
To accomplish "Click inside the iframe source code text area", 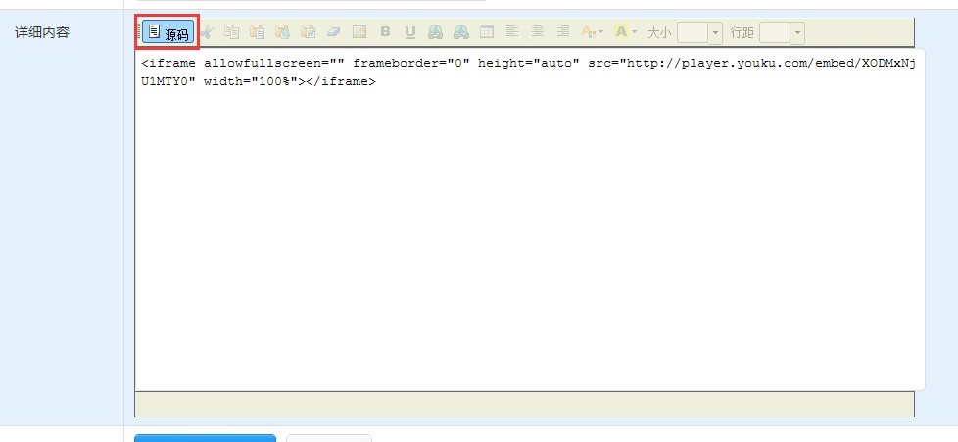I will point(530,221).
